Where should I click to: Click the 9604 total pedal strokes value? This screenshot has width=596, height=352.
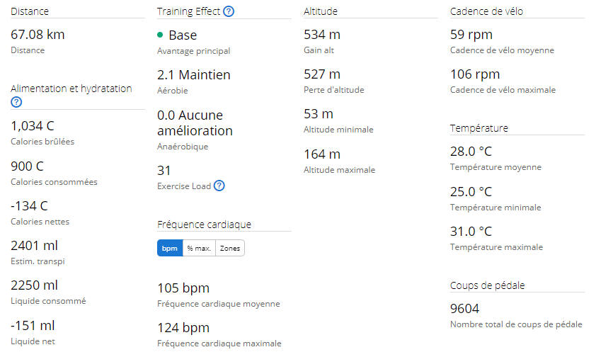pyautogui.click(x=464, y=309)
